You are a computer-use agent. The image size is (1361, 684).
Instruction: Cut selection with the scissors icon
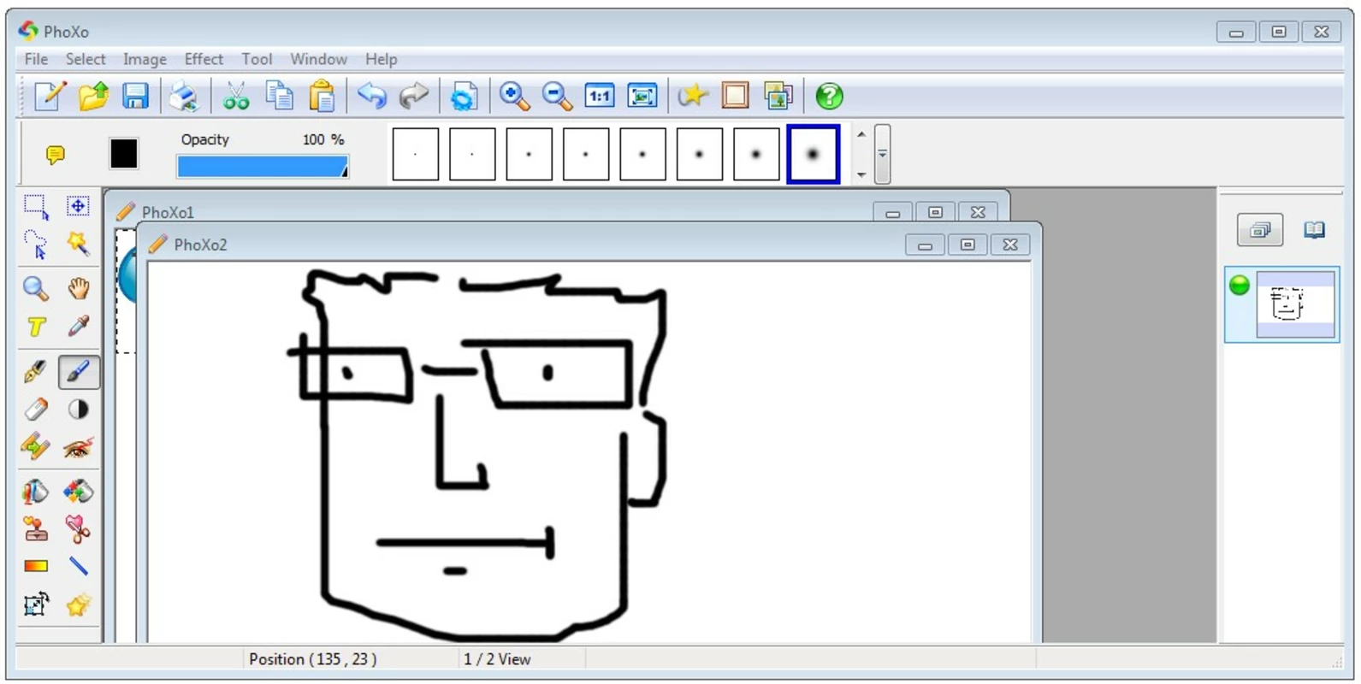[x=235, y=96]
